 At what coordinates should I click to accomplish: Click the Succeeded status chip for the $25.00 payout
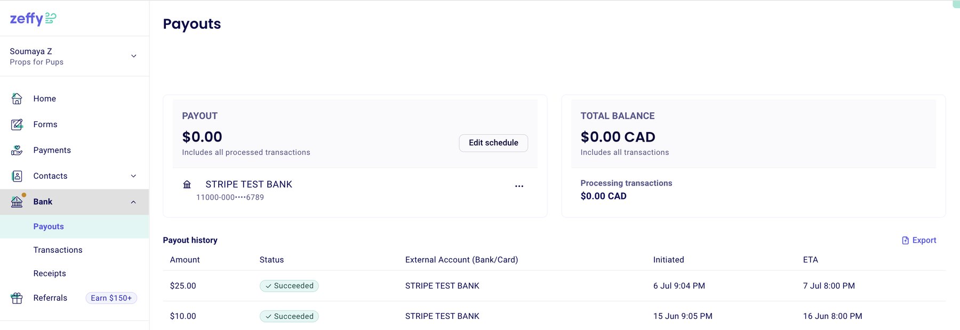tap(289, 286)
